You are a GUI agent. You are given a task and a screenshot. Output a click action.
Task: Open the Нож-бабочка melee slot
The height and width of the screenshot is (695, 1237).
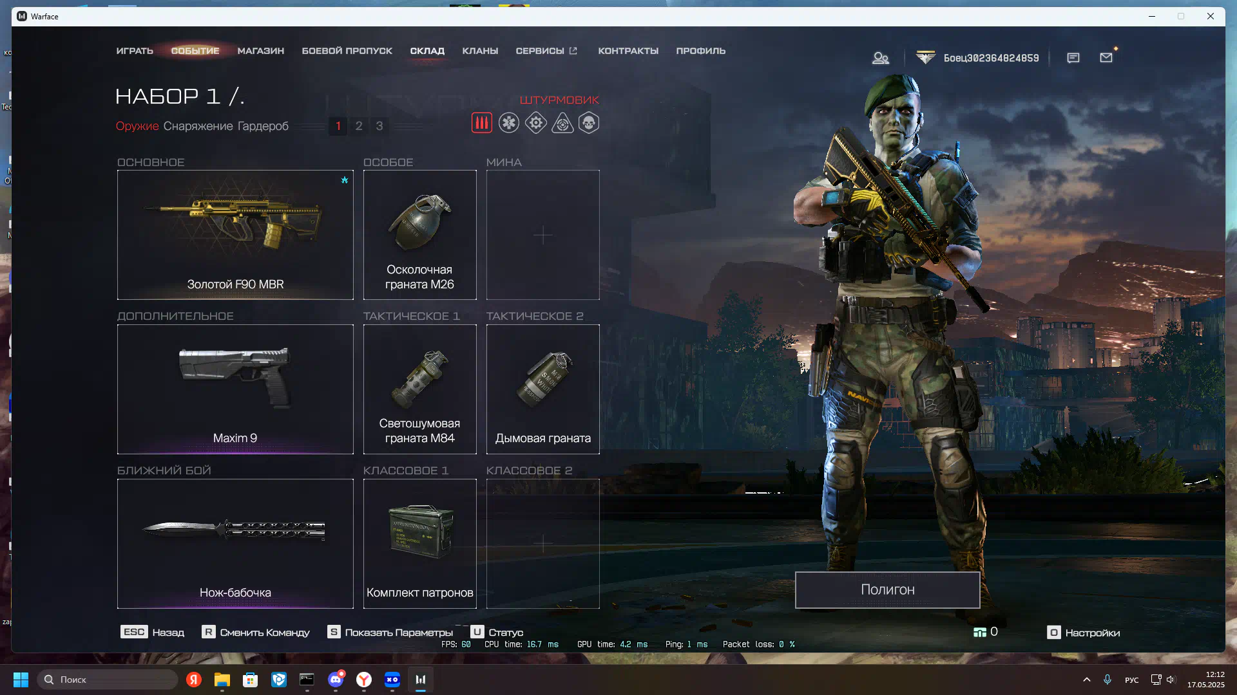[235, 544]
